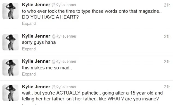
Task: Open Kylie Jenner name on 'so mad' tweet
Action: point(36,61)
